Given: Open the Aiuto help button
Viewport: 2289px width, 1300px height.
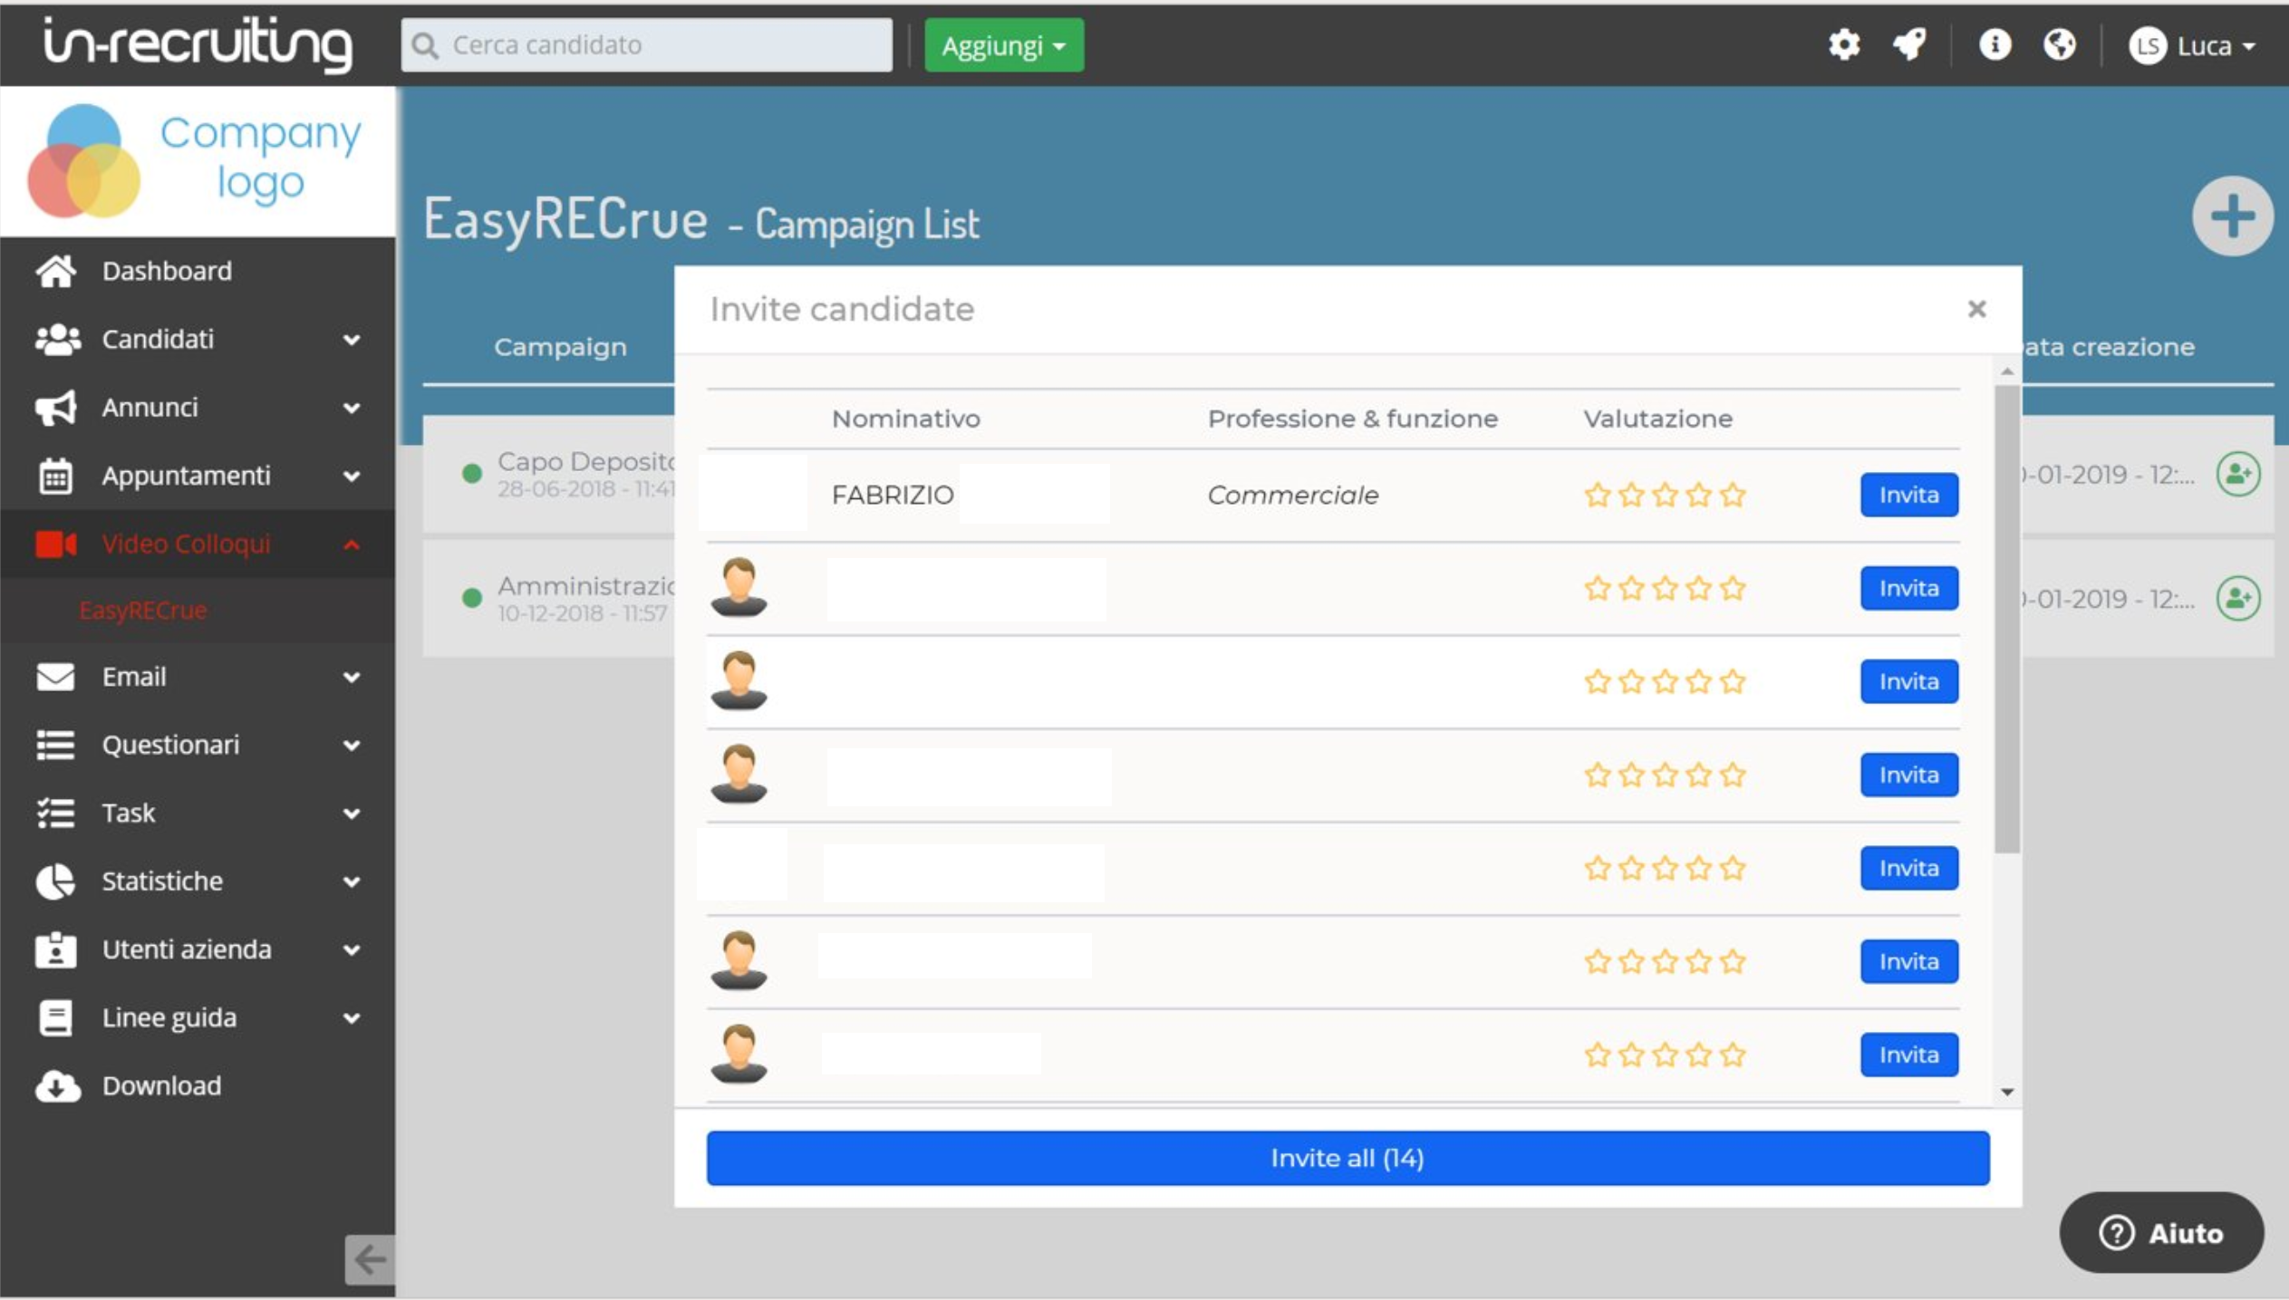Looking at the screenshot, I should click(2161, 1233).
